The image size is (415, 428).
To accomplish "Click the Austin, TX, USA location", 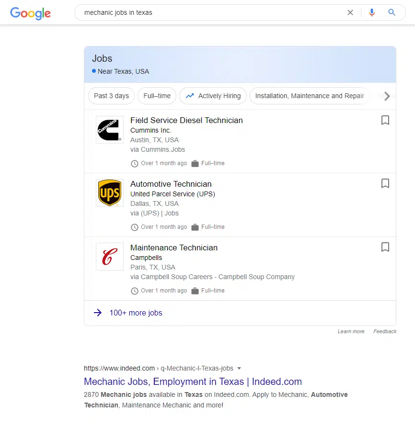I will click(x=154, y=140).
